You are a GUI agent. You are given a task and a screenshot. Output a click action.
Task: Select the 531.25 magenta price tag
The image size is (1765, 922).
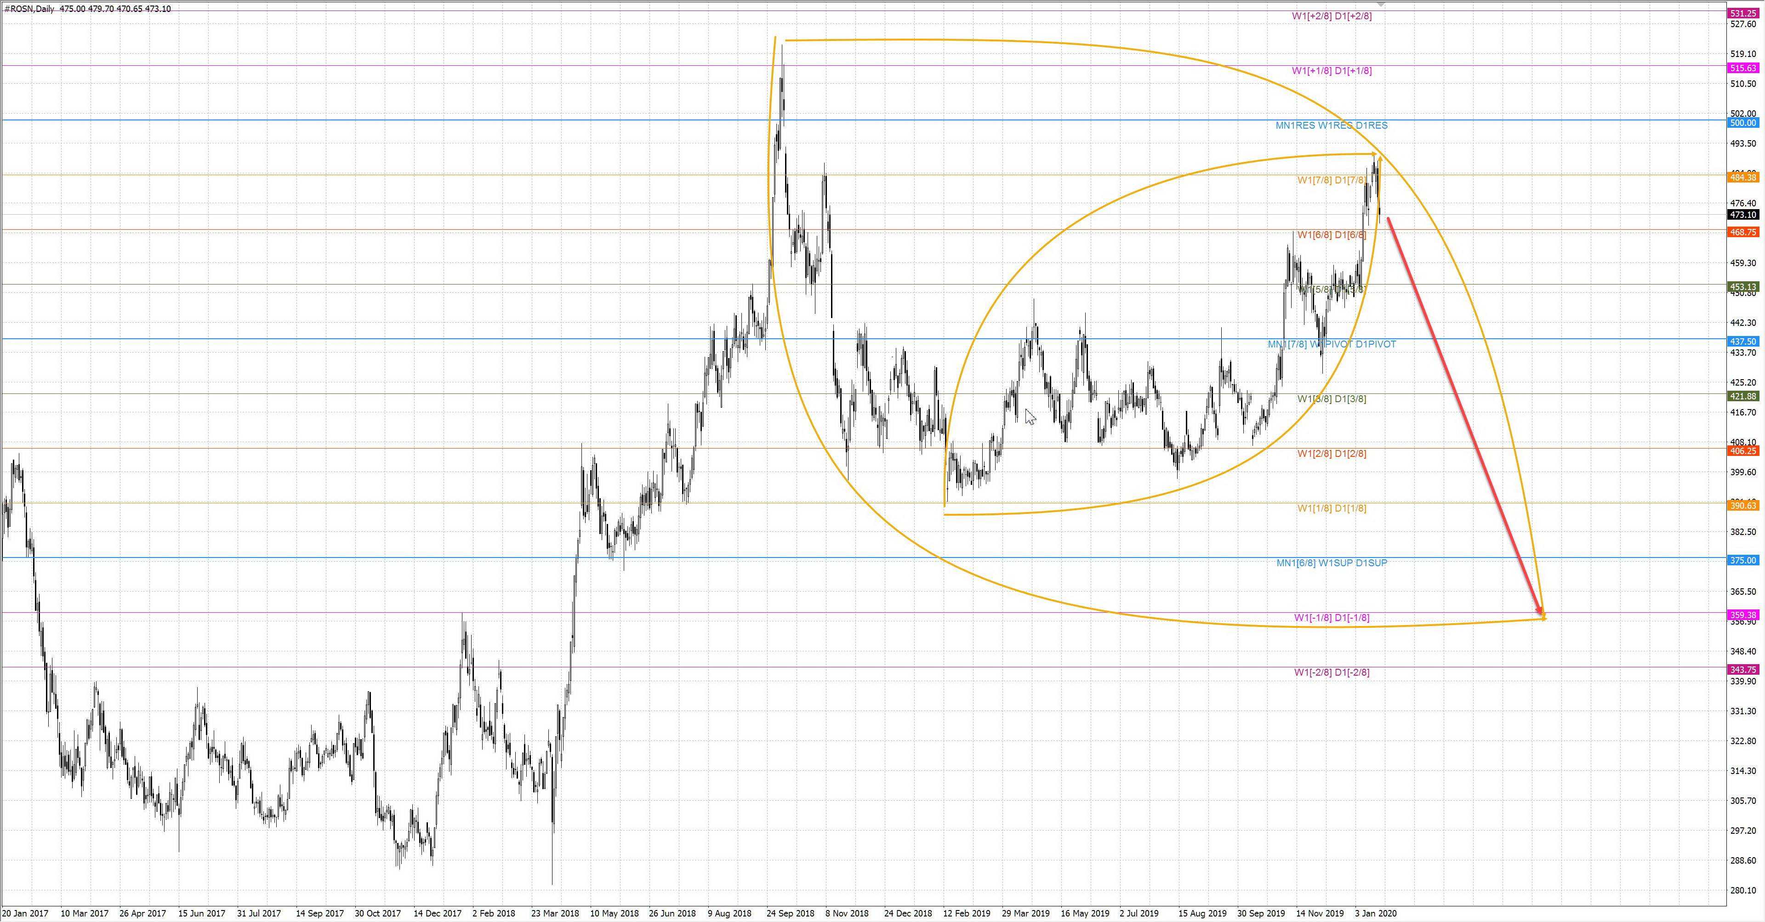point(1742,14)
